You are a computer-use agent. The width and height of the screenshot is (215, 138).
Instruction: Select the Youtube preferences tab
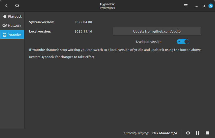[12, 35]
